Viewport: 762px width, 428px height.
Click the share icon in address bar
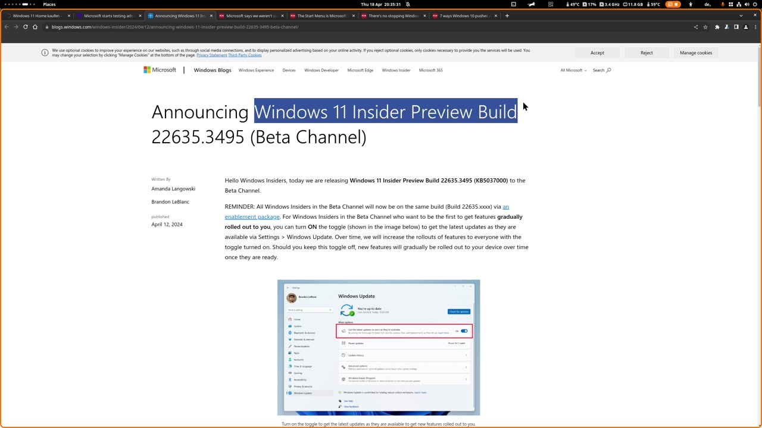(696, 27)
